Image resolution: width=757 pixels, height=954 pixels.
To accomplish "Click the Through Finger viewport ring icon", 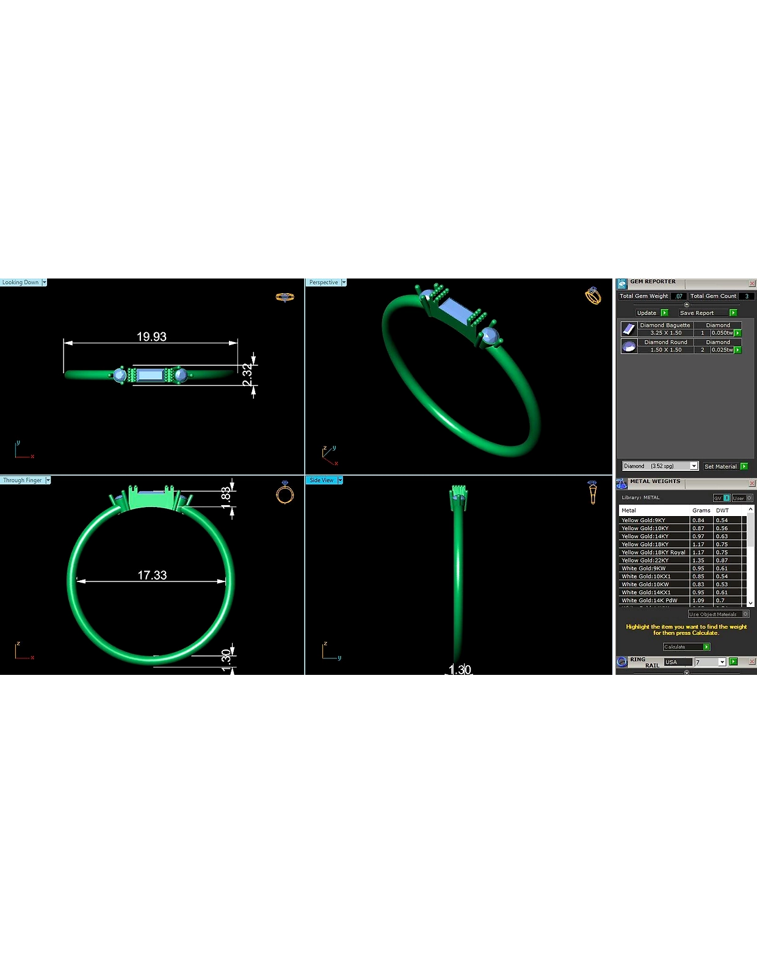I will [285, 492].
